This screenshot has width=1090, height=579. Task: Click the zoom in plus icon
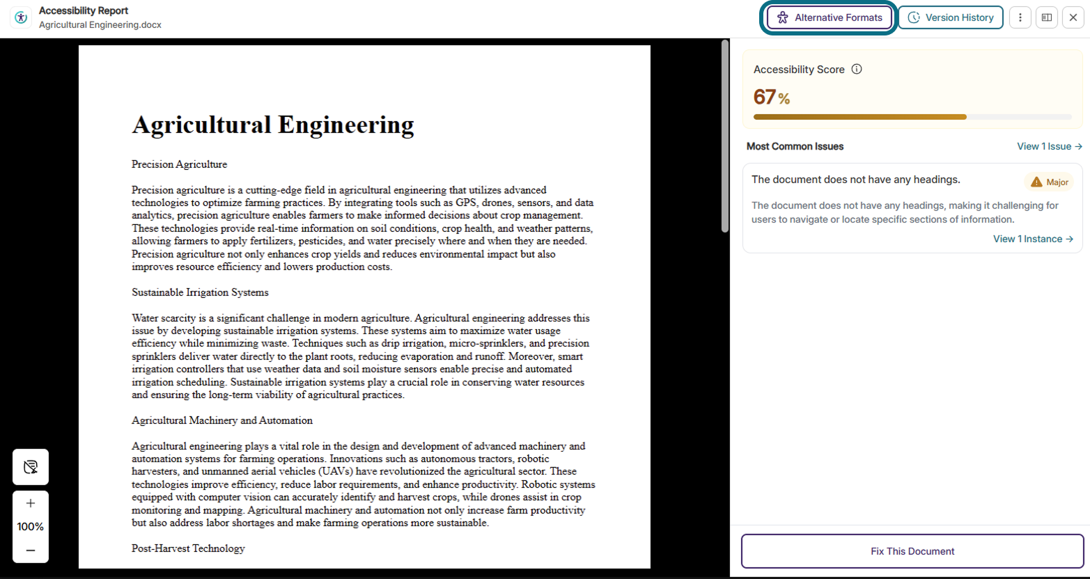coord(31,503)
